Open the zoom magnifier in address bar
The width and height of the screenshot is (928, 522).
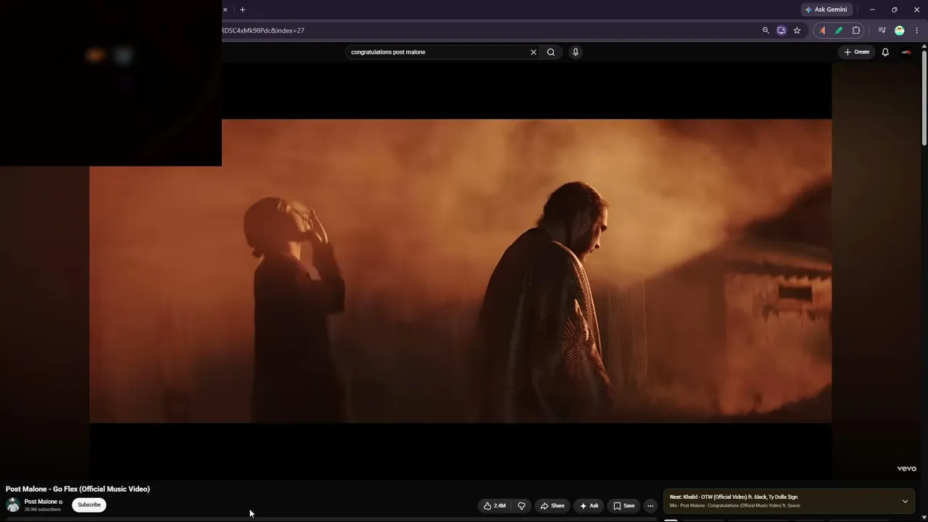[766, 30]
